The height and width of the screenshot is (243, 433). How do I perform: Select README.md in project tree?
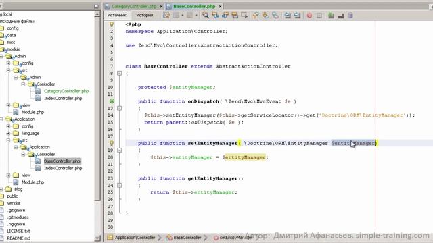pyautogui.click(x=18, y=238)
